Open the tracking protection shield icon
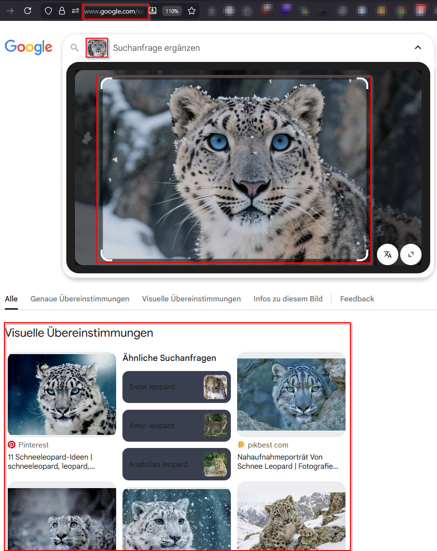This screenshot has width=437, height=551. (48, 11)
